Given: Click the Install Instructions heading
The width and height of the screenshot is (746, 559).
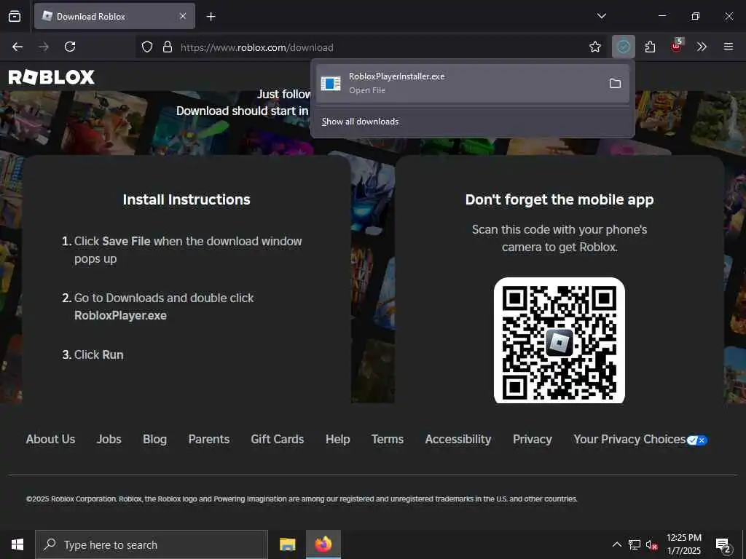Looking at the screenshot, I should [x=186, y=199].
